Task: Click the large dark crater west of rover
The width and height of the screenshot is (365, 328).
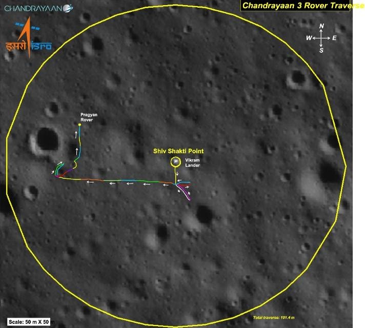Action: tap(47, 139)
